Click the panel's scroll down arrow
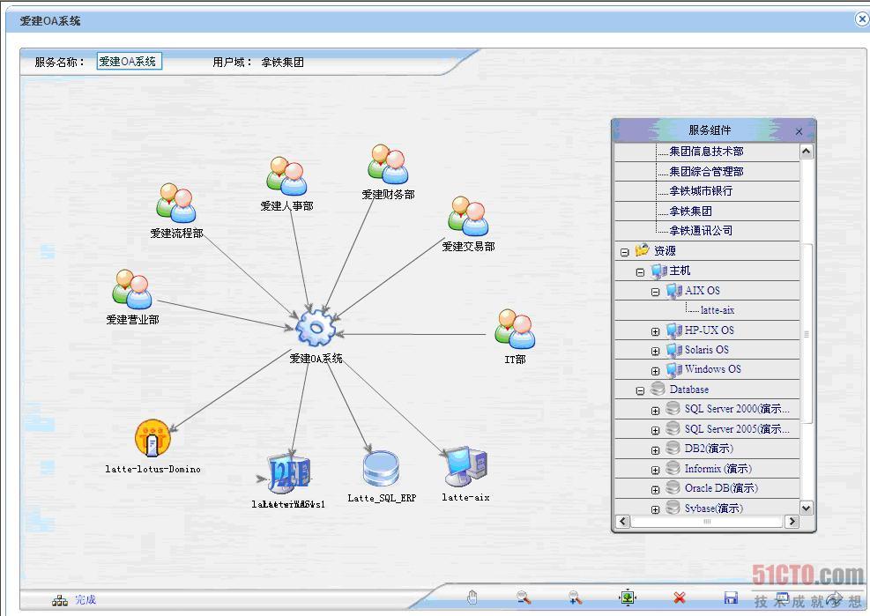 tap(807, 508)
